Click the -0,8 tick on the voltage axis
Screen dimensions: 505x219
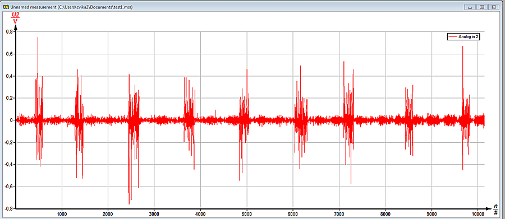point(8,208)
